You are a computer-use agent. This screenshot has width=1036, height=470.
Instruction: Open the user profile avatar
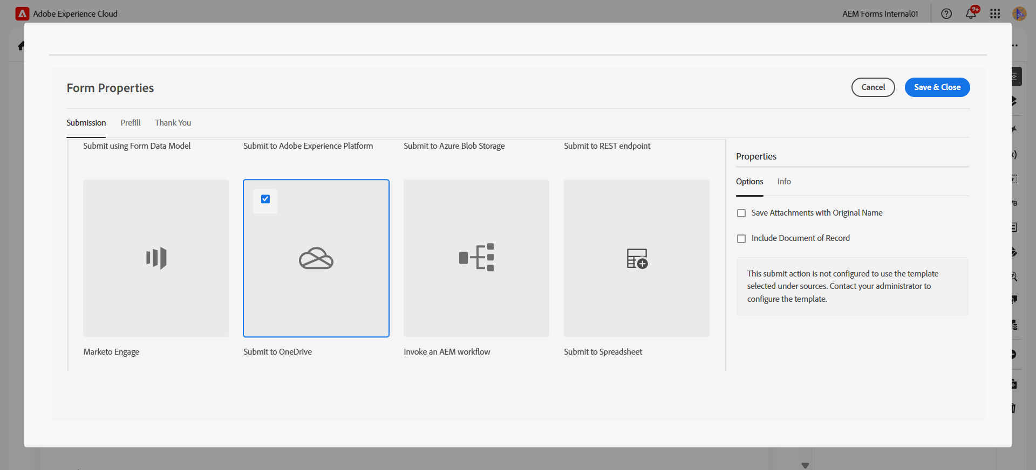pyautogui.click(x=1019, y=13)
